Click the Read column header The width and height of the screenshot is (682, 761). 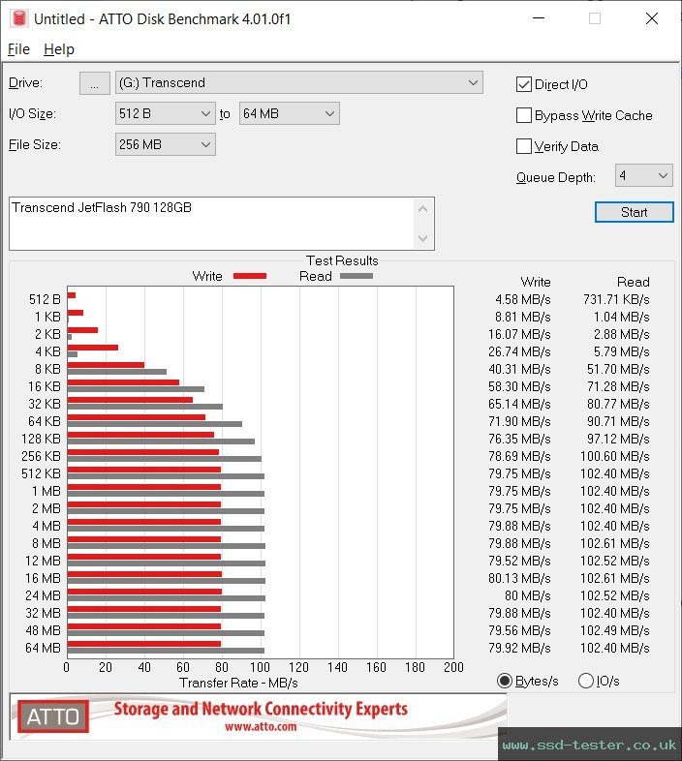(x=633, y=282)
